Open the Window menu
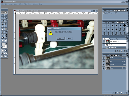129x96 pixels. 35,4
